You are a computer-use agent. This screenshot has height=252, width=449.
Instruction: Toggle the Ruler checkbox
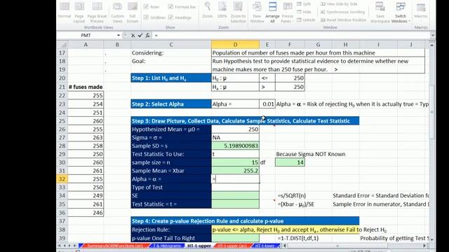pyautogui.click(x=152, y=7)
